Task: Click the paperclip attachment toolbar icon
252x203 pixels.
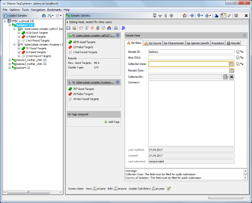Action: coord(98,28)
